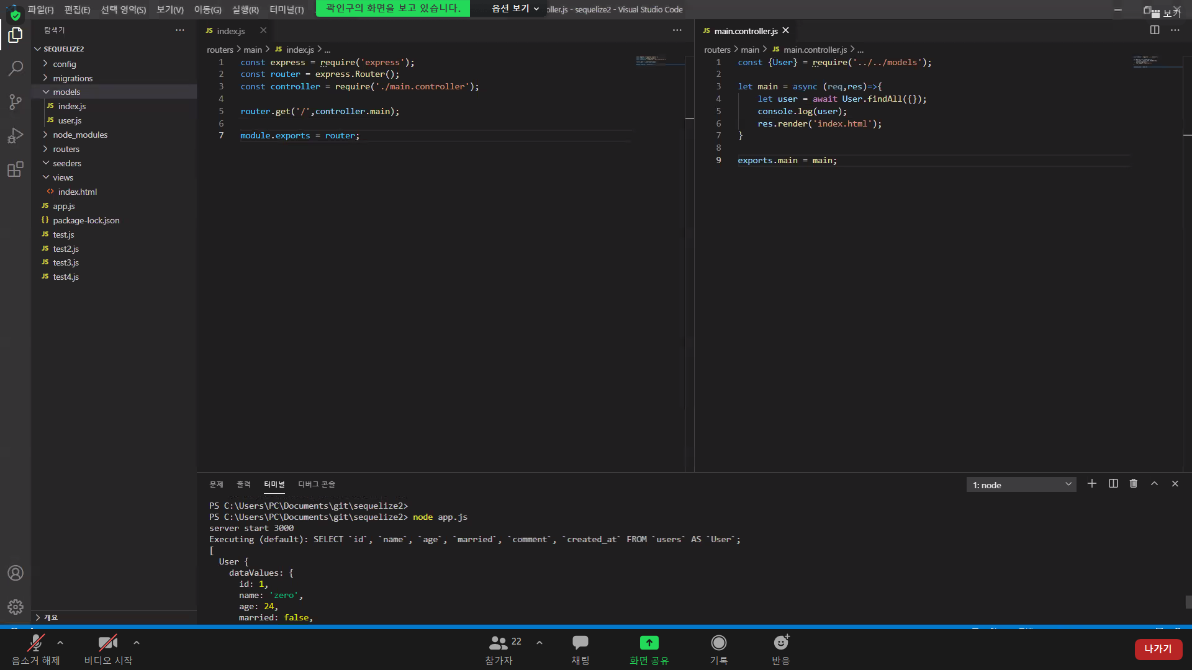The height and width of the screenshot is (670, 1192).
Task: Maximize the terminal panel size
Action: pyautogui.click(x=1154, y=484)
